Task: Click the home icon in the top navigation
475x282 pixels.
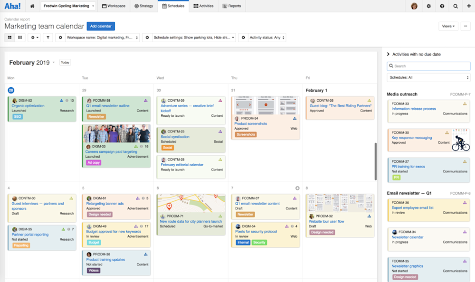Action: point(32,6)
